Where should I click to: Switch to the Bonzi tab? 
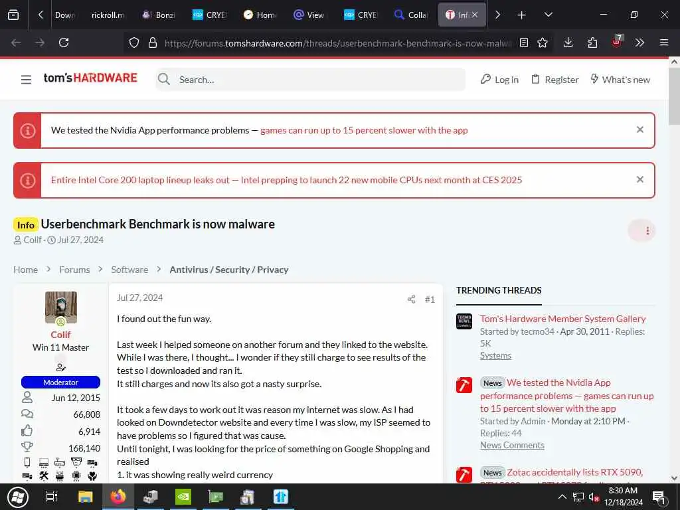point(159,15)
